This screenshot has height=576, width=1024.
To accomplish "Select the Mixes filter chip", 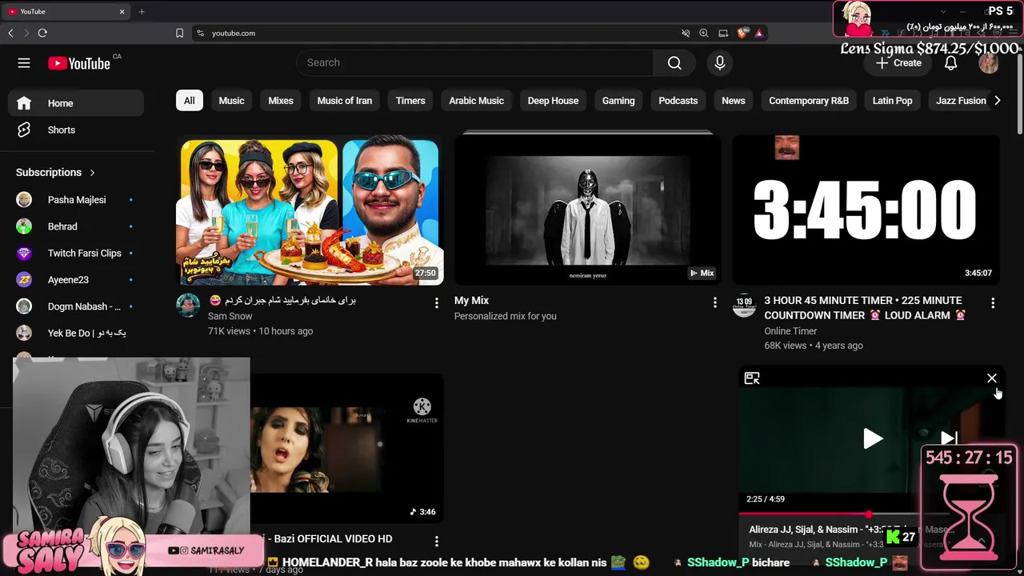I will [281, 101].
